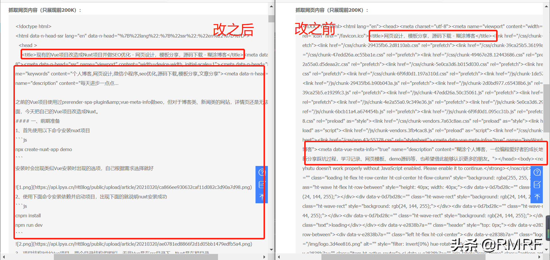
Task: Click the right panel vertical scrollbar thumb
Action: point(546,108)
